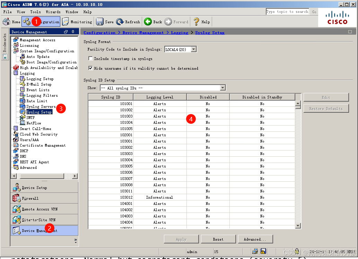Click the Rate Limit icon
This screenshot has height=259, width=358.
click(23, 101)
